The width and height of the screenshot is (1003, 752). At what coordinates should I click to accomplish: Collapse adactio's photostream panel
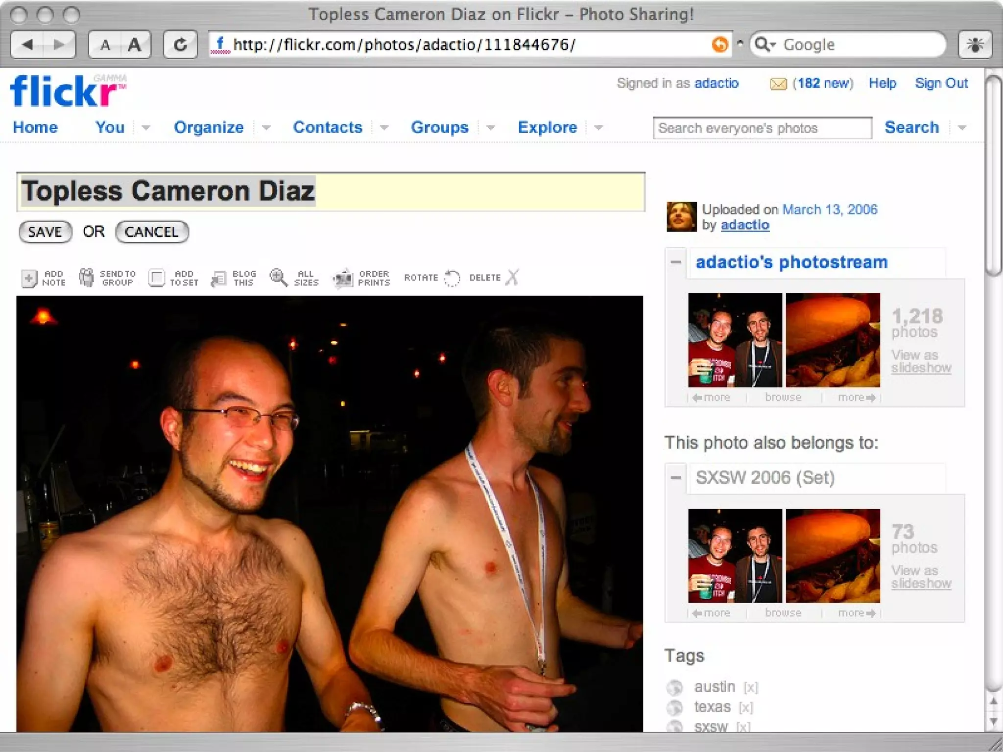point(676,262)
